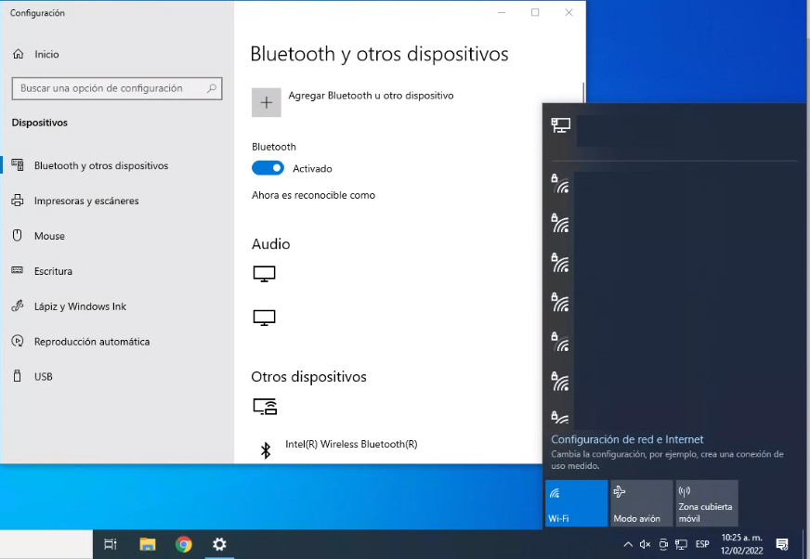Viewport: 810px width, 559px height.
Task: Maximize the Configuración window
Action: pyautogui.click(x=535, y=12)
